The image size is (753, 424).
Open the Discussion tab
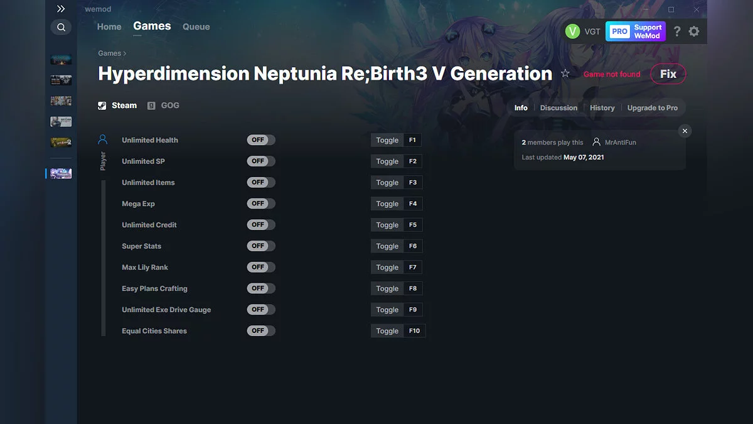[558, 108]
